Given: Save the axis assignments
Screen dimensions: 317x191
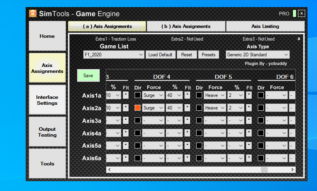Looking at the screenshot, I should click(x=88, y=76).
